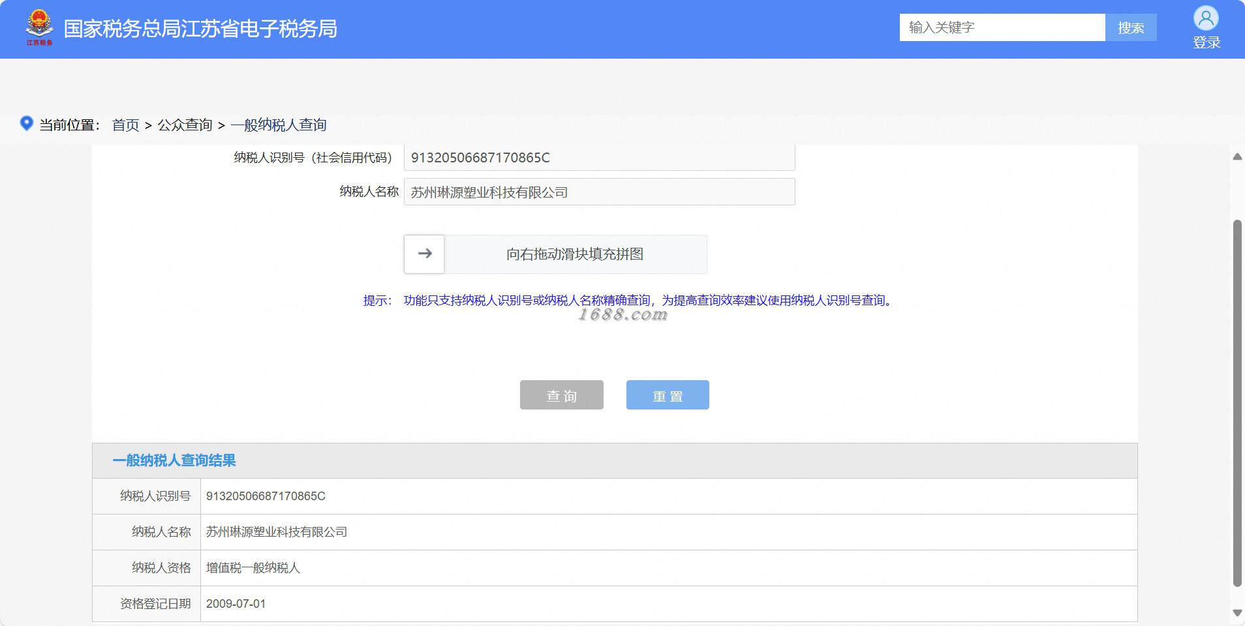The height and width of the screenshot is (626, 1245).
Task: Click the 一般纳税人查询结果 heading
Action: click(174, 460)
